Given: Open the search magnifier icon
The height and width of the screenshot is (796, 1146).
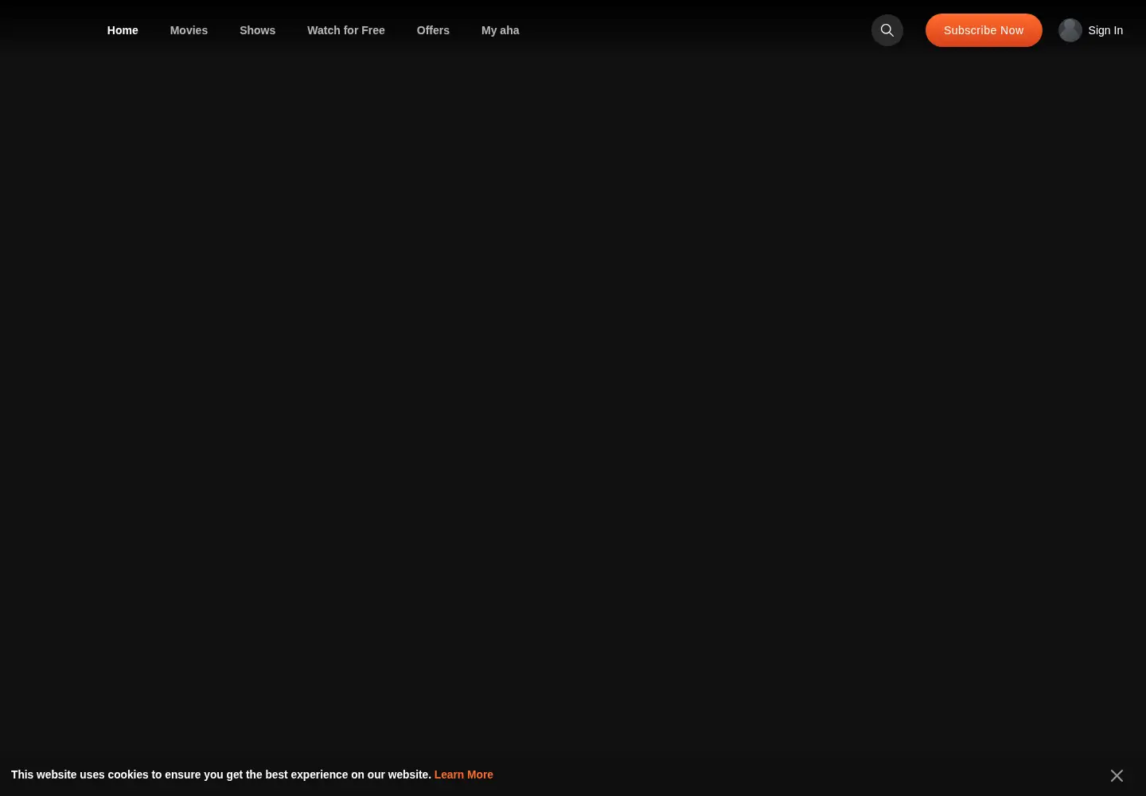Looking at the screenshot, I should tap(887, 30).
